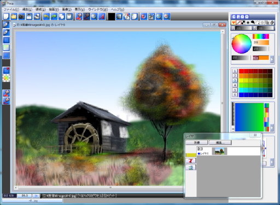
Task: Toggle the HSV color mode button
Action: 256,58
